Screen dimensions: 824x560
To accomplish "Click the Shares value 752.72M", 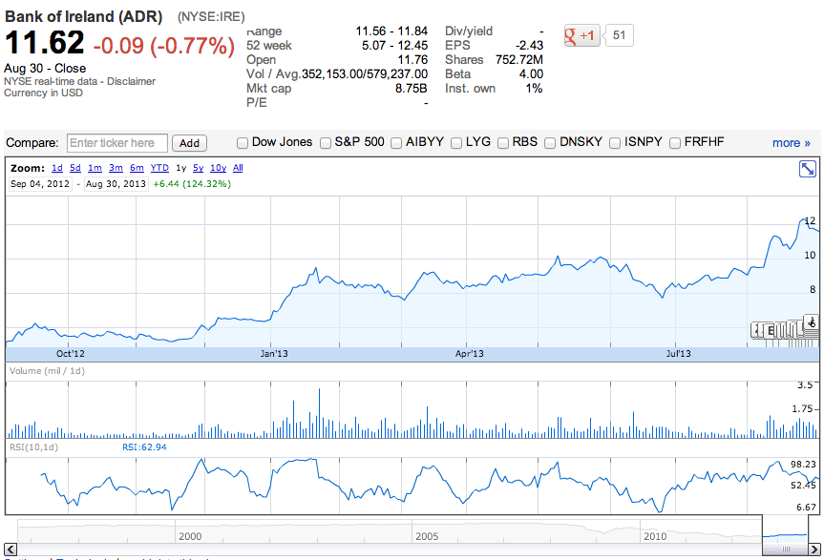I will [519, 60].
